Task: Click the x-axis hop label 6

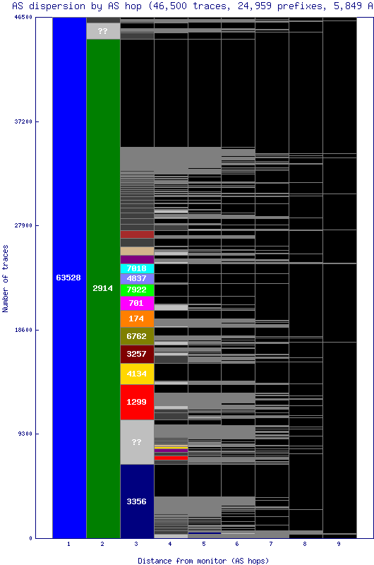Action: tap(237, 544)
